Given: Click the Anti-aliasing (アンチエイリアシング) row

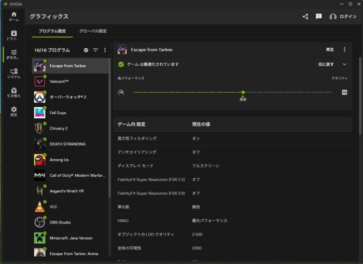Looking at the screenshot, I should point(233,152).
